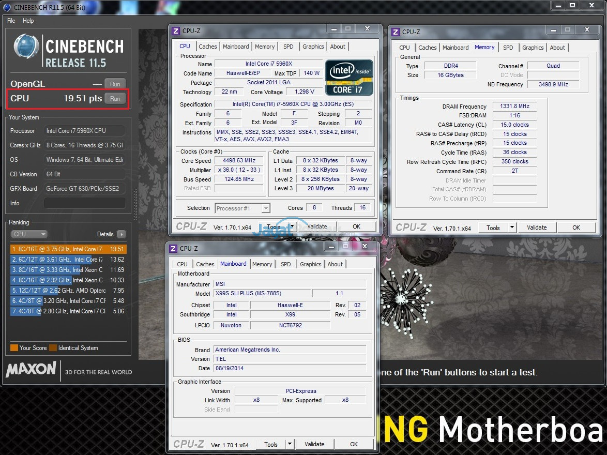Image resolution: width=607 pixels, height=455 pixels.
Task: Click CPU-Z icon of the Memory window title bar
Action: pos(396,32)
